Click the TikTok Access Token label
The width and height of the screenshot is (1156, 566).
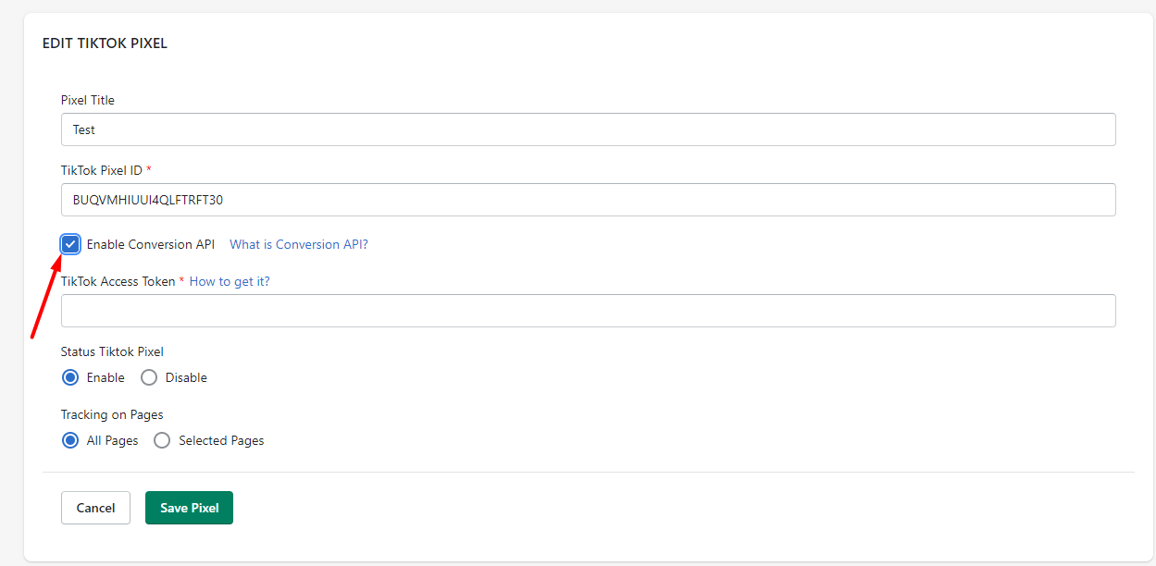coord(118,281)
